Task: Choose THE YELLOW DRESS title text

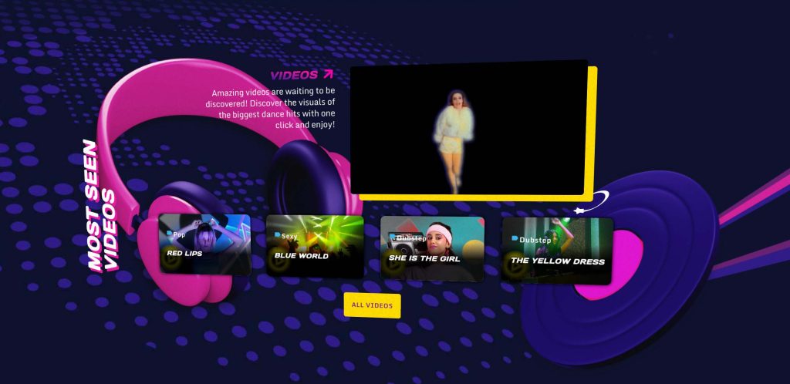Action: pos(558,261)
